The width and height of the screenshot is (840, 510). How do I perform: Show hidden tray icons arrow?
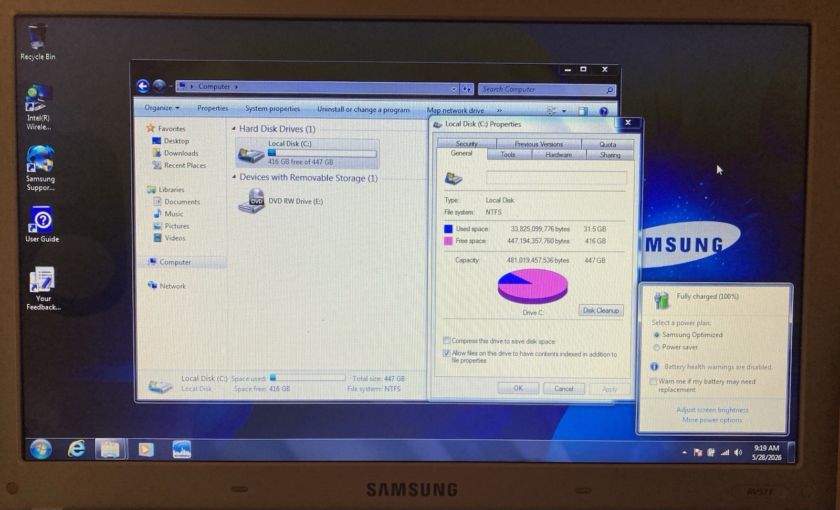pos(684,452)
